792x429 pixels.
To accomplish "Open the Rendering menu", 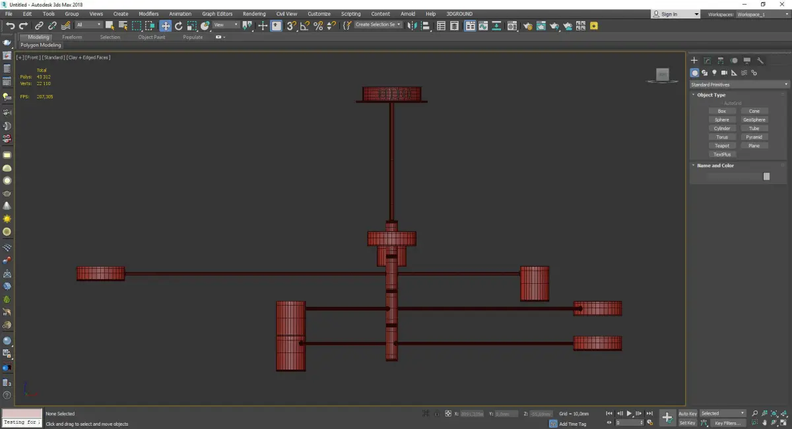I will (254, 14).
